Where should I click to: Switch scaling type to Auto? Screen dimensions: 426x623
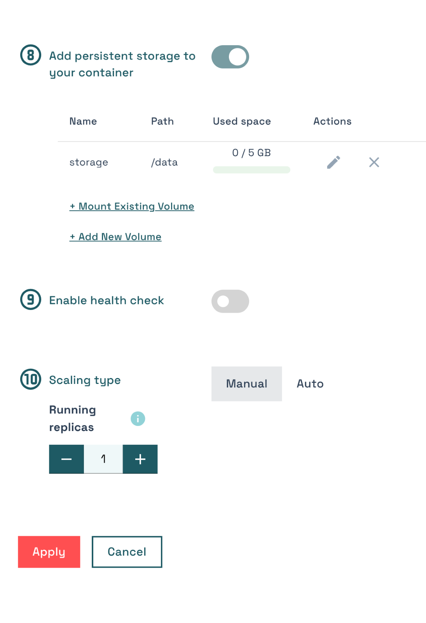point(310,384)
